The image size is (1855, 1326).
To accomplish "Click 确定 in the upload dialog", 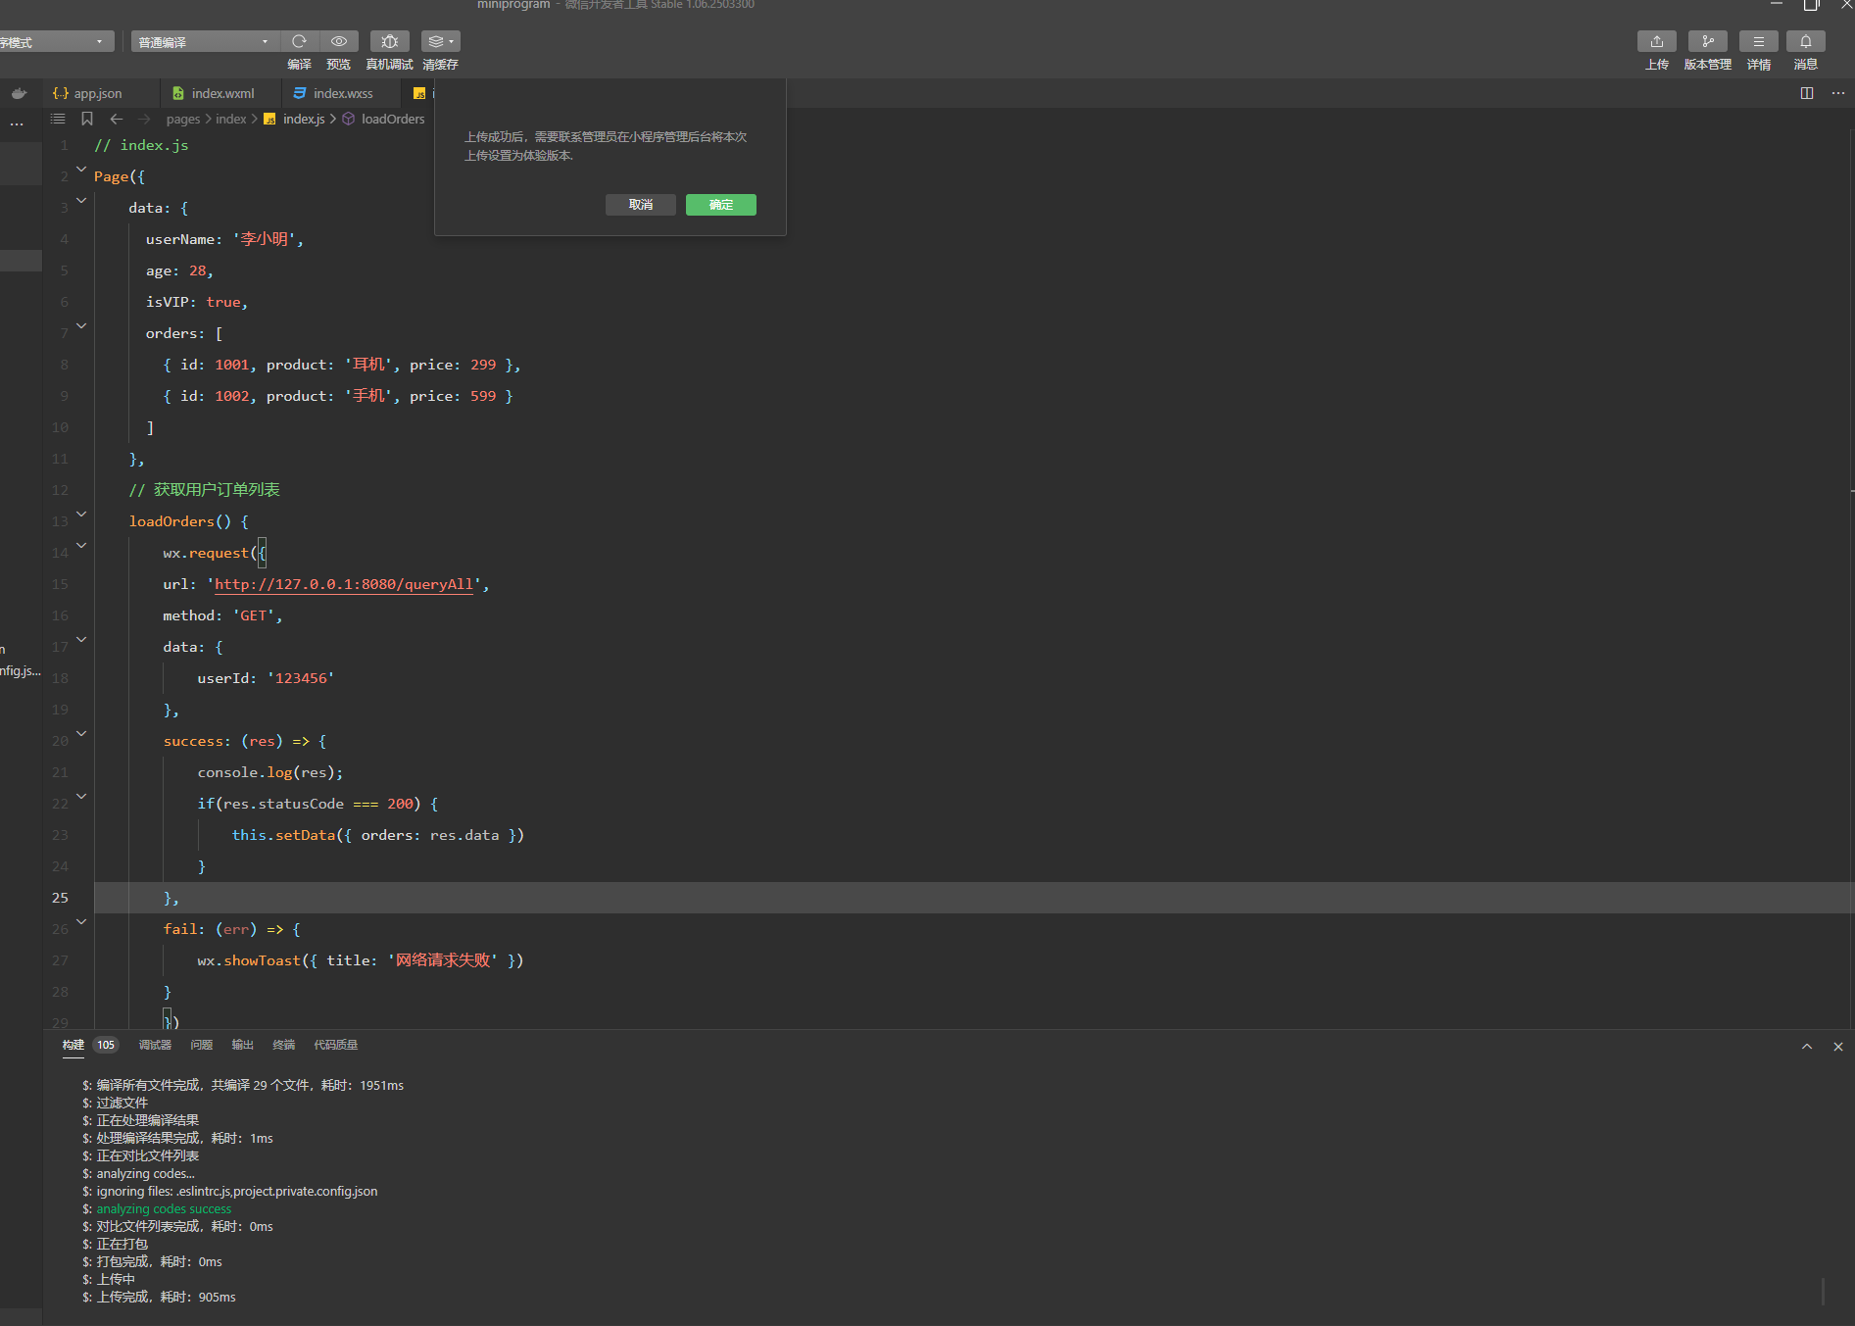I will click(x=721, y=205).
